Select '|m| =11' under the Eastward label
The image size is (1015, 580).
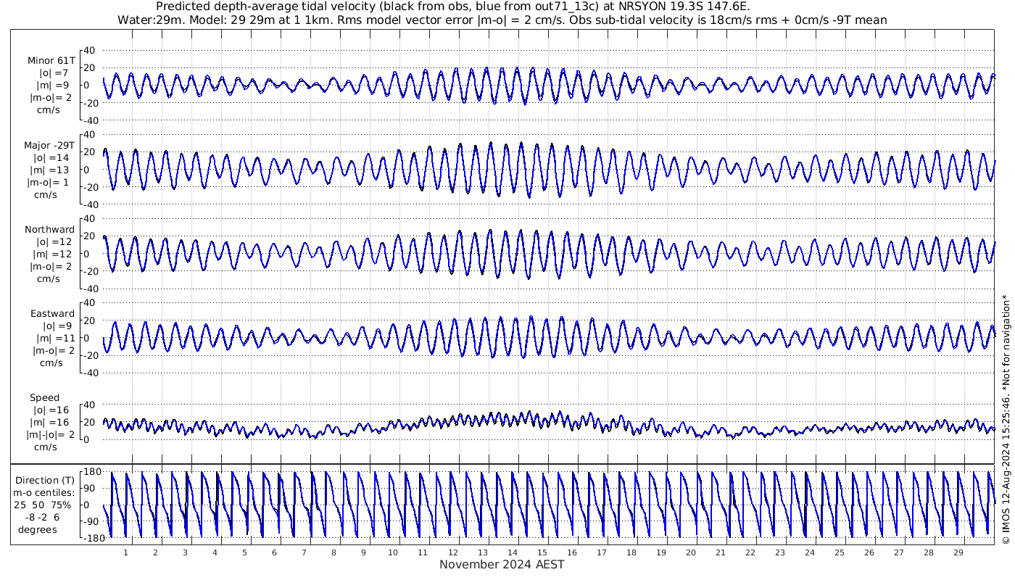point(55,339)
